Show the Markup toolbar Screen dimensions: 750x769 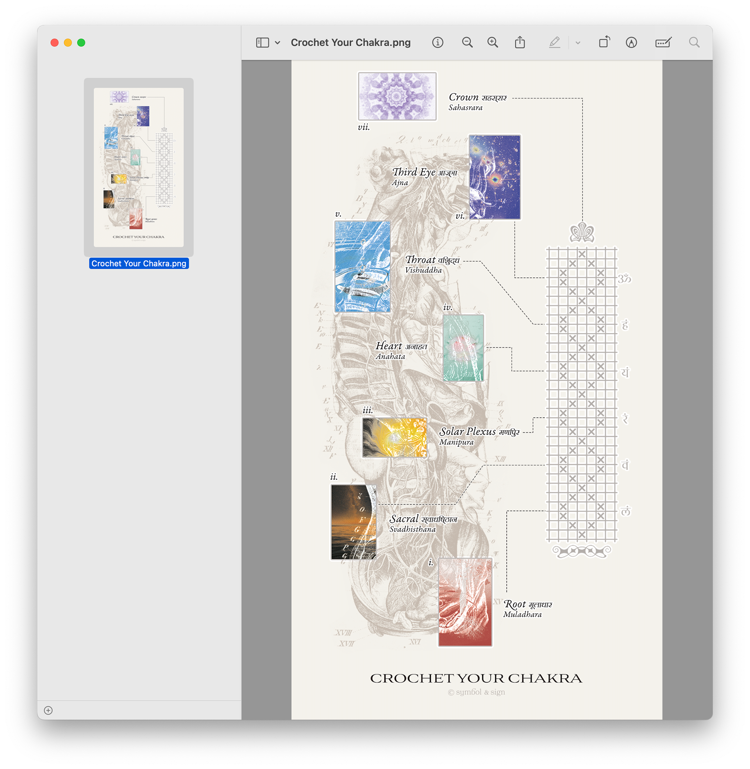(631, 43)
